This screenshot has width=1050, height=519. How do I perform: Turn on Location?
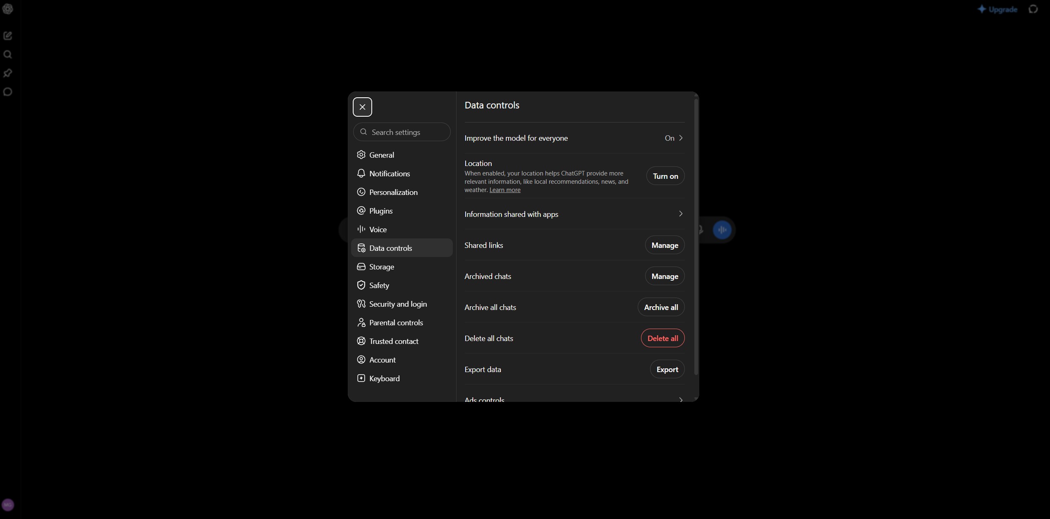click(665, 176)
